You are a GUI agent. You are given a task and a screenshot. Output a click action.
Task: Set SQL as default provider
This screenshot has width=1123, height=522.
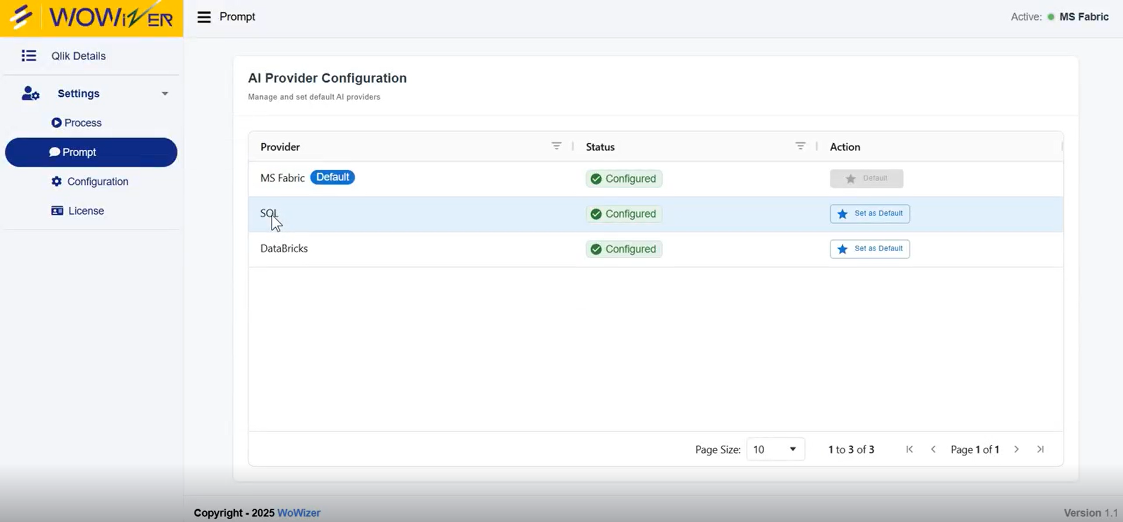pos(869,214)
